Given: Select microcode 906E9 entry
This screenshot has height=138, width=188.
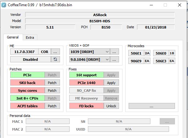Looking at the screenshot, I should tap(136, 61).
